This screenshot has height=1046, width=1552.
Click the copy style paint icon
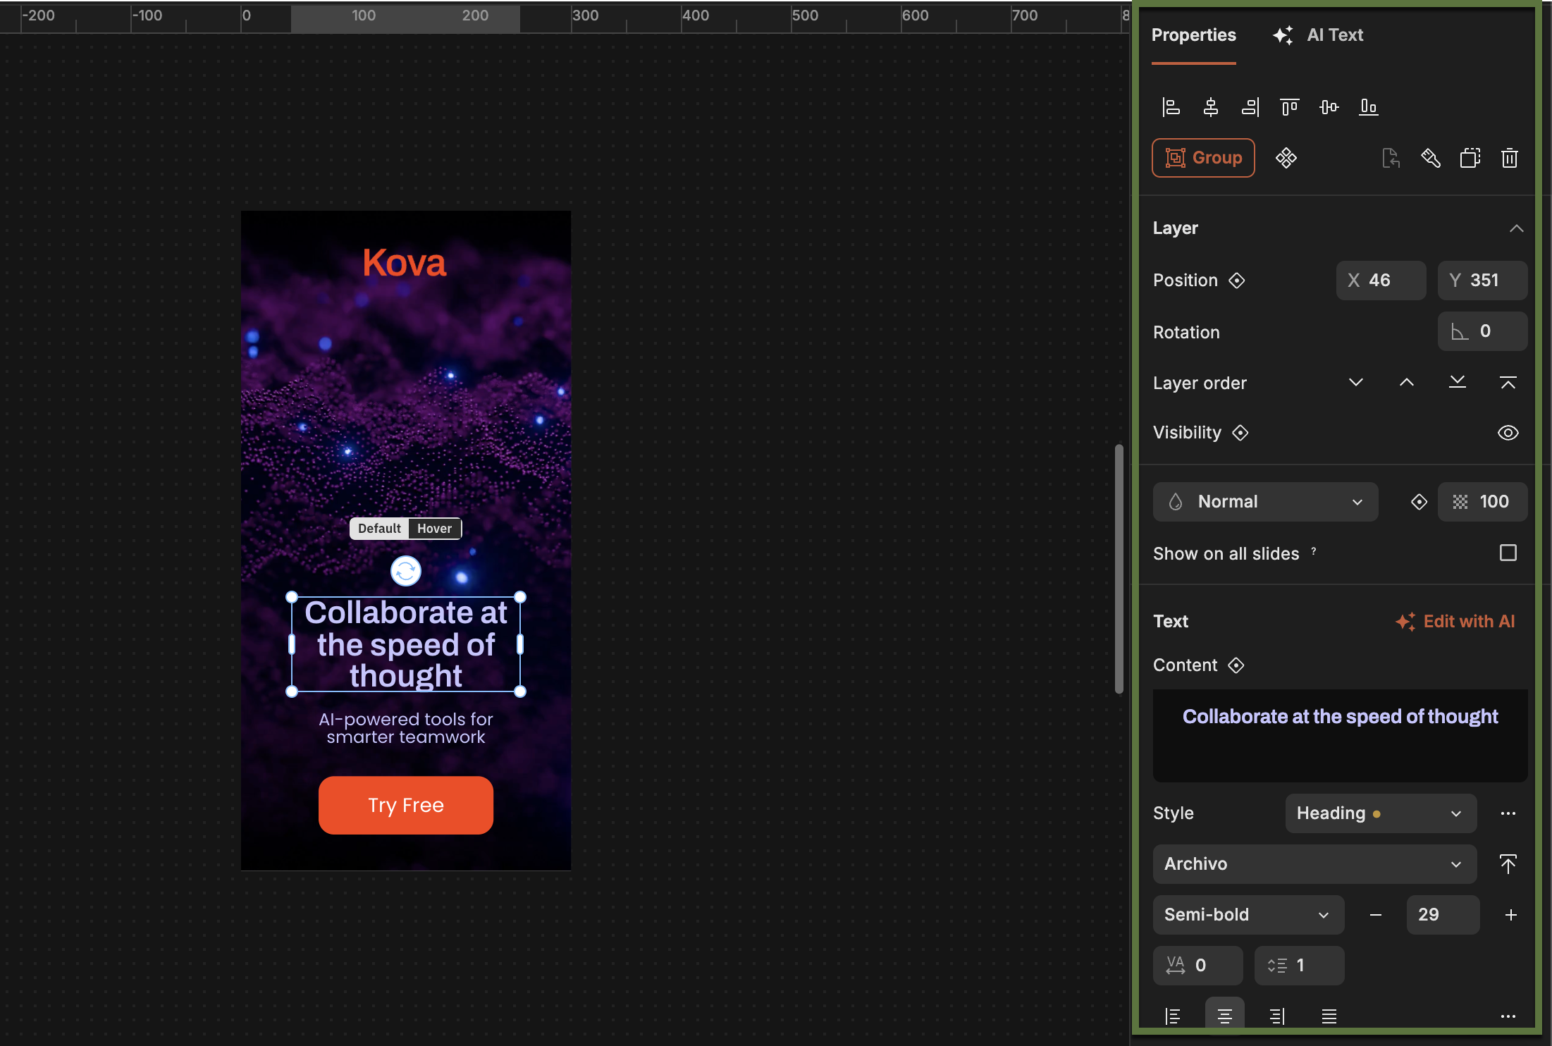pyautogui.click(x=1430, y=158)
